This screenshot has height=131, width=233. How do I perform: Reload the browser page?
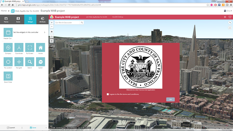point(9,5)
